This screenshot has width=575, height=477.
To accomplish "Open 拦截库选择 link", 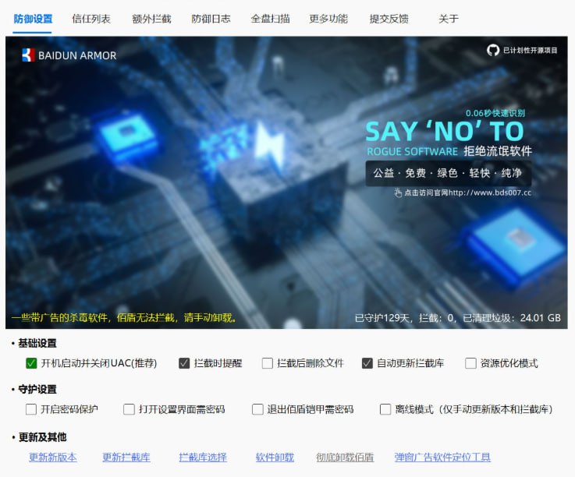I will pos(203,458).
